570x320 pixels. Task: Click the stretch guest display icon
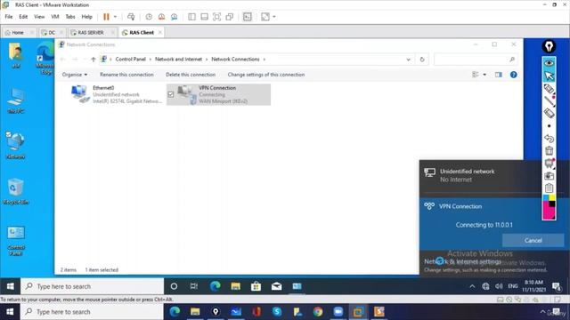tap(265, 17)
